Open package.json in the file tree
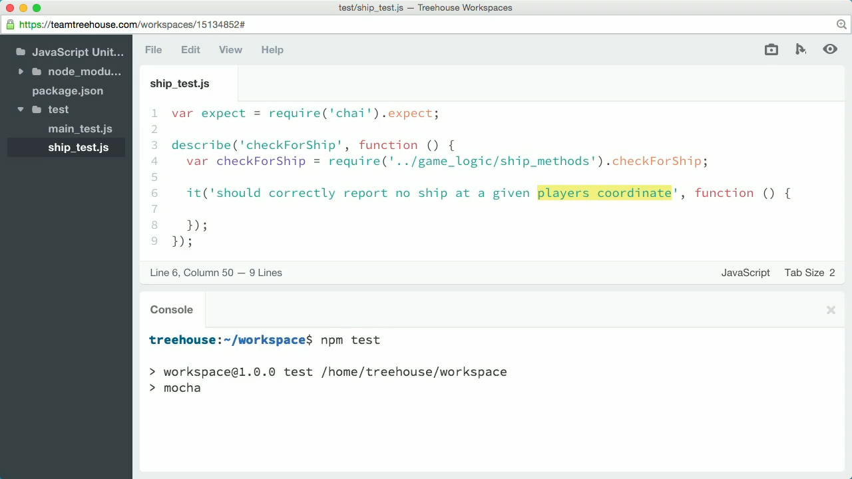Screen dimensions: 852x479 67,90
